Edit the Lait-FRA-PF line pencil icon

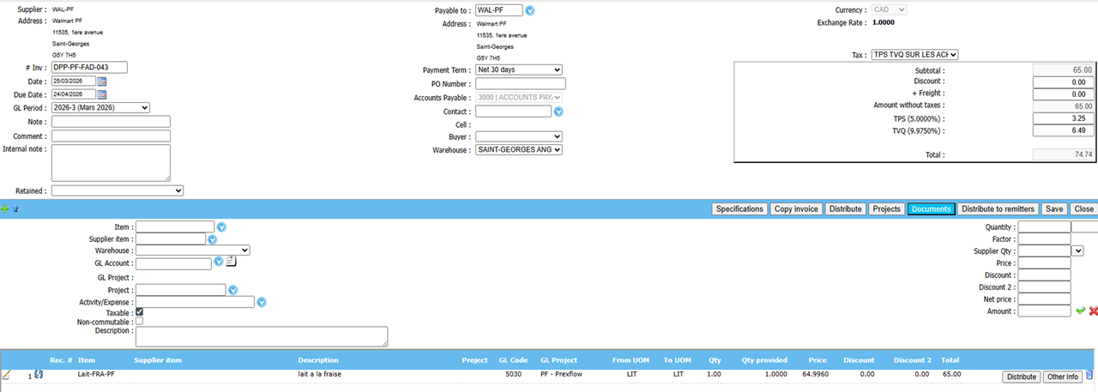6,375
